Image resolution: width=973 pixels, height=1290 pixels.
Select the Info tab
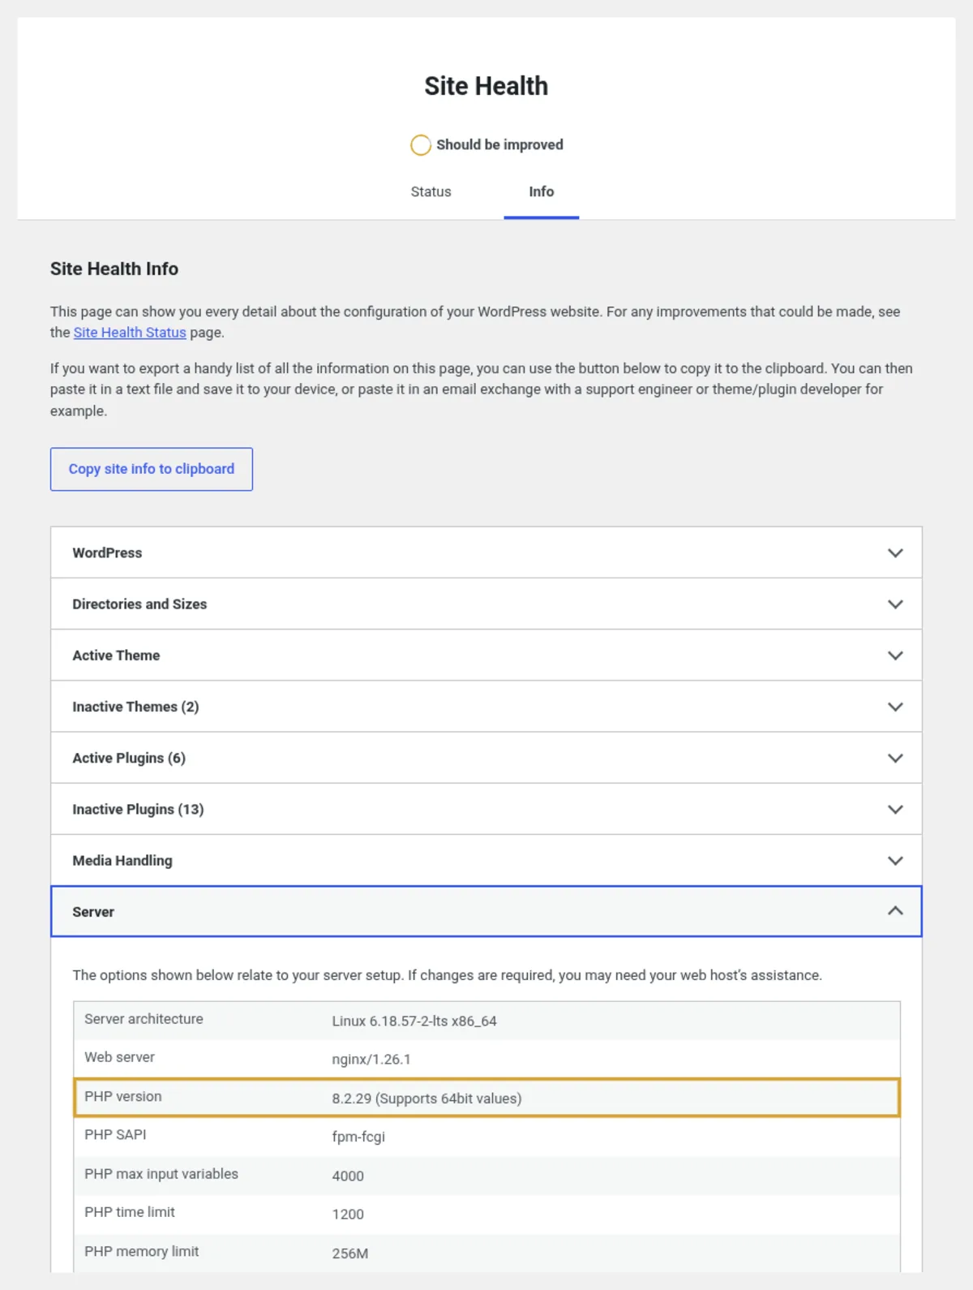(x=542, y=192)
